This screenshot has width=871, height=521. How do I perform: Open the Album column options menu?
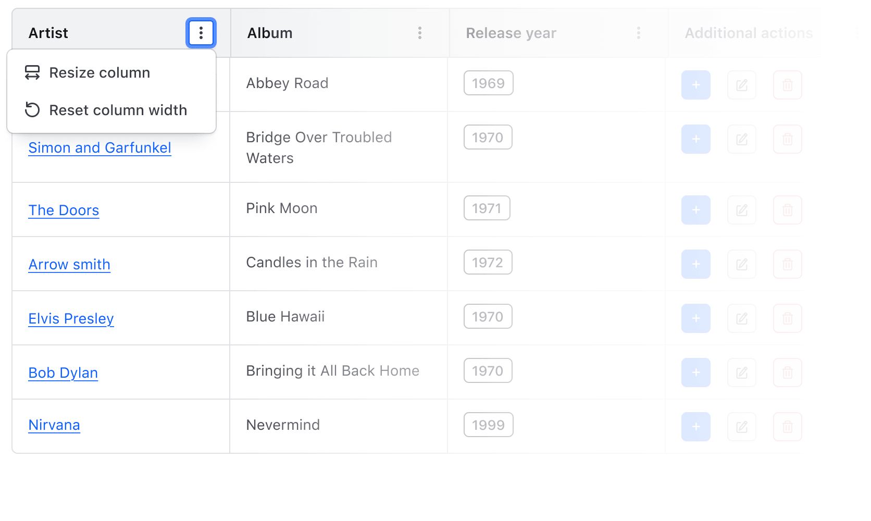(x=419, y=33)
